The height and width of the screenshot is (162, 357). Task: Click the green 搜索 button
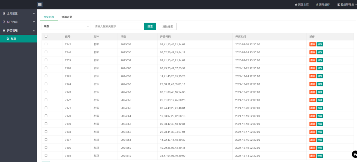click(x=150, y=26)
